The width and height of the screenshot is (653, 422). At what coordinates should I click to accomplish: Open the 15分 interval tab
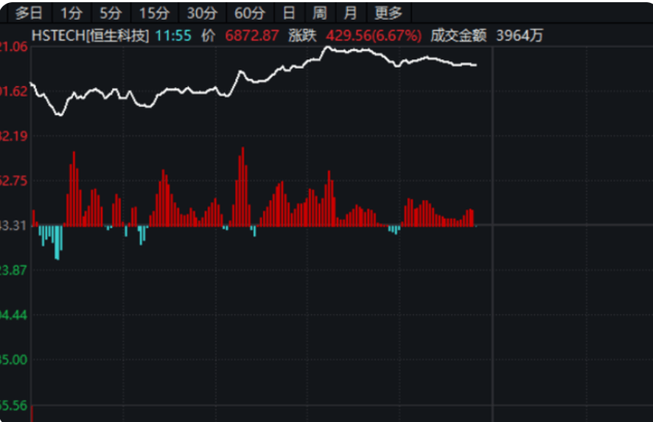click(154, 13)
